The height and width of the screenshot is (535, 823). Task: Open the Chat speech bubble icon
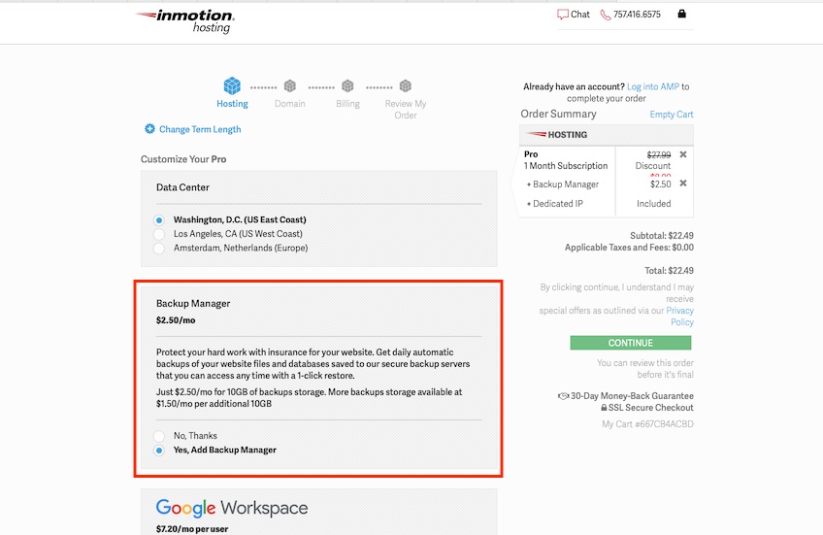point(563,15)
